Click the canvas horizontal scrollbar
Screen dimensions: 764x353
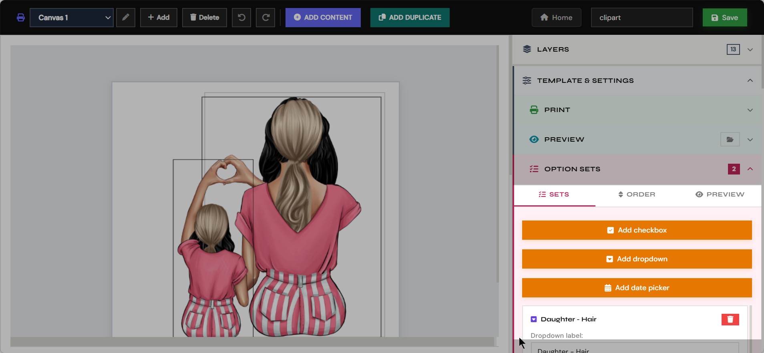click(252, 341)
